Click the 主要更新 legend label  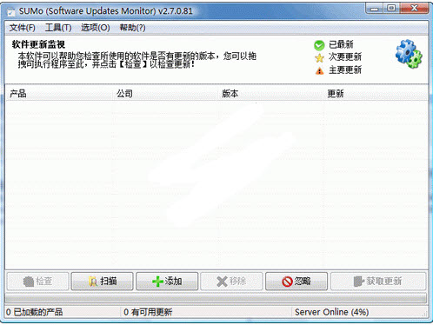[345, 70]
